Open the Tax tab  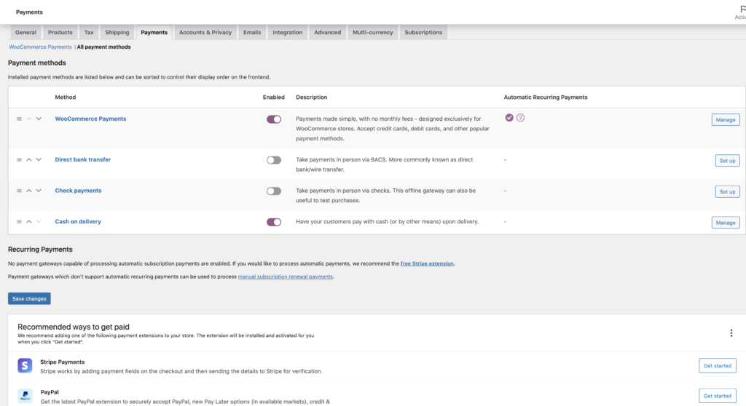[x=89, y=32]
